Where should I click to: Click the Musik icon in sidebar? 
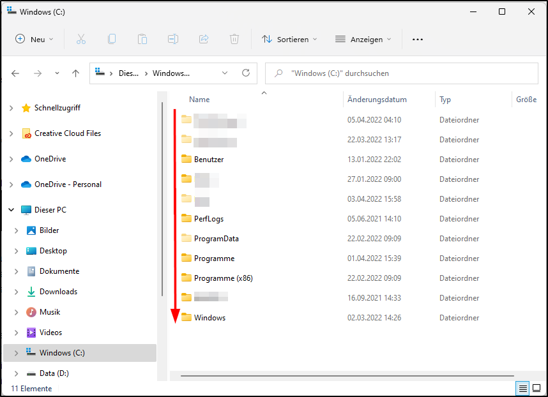31,312
